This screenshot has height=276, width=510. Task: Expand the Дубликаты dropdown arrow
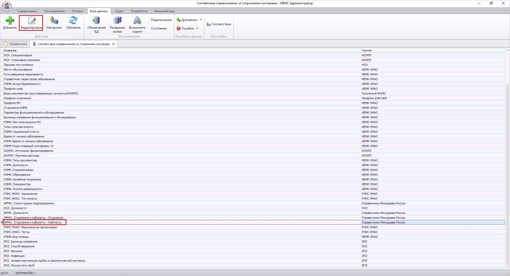(201, 20)
